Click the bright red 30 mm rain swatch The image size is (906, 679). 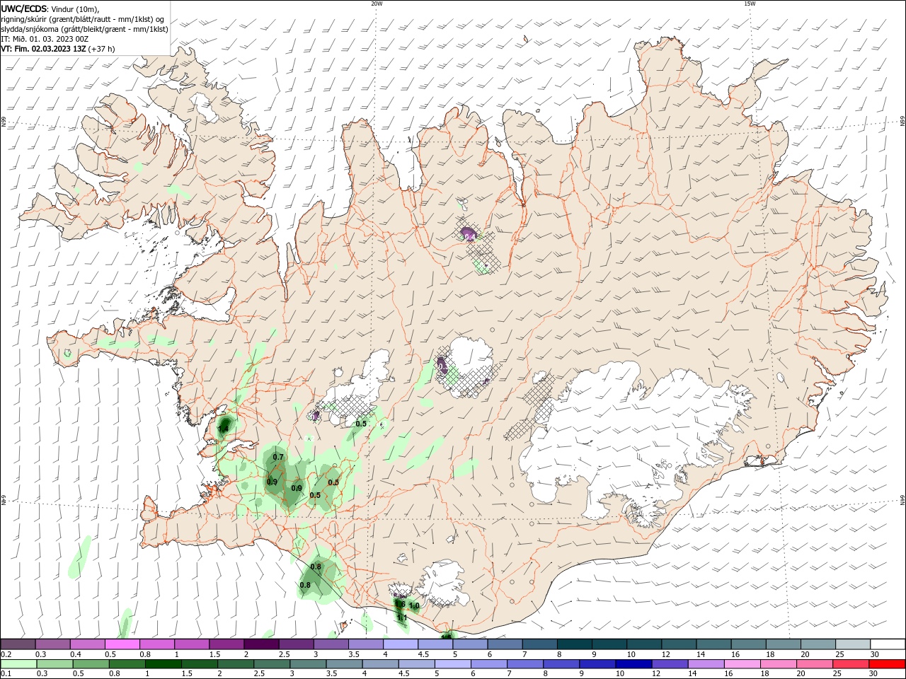coord(888,664)
